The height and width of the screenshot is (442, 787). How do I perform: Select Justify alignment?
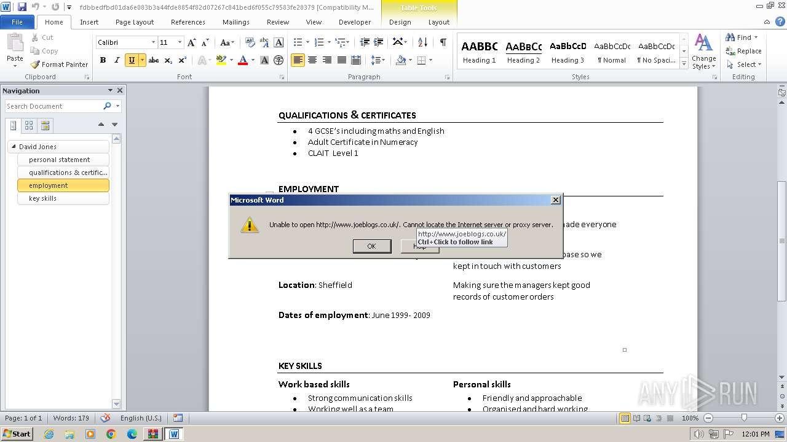(x=341, y=60)
